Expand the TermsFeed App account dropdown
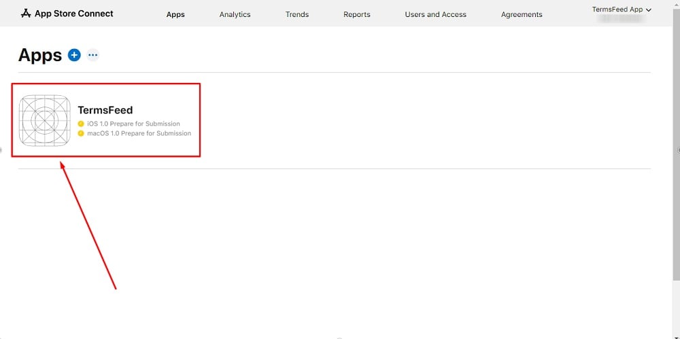Screen dimensions: 680x339 (622, 10)
